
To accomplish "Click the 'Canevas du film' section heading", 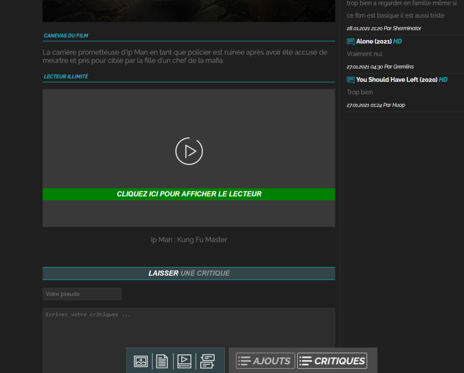I will tap(66, 35).
